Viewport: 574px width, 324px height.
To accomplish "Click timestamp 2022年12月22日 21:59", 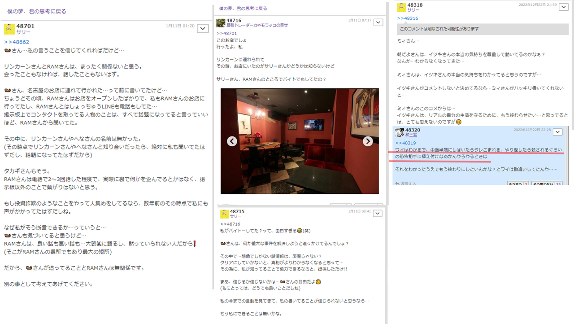I will [x=538, y=5].
